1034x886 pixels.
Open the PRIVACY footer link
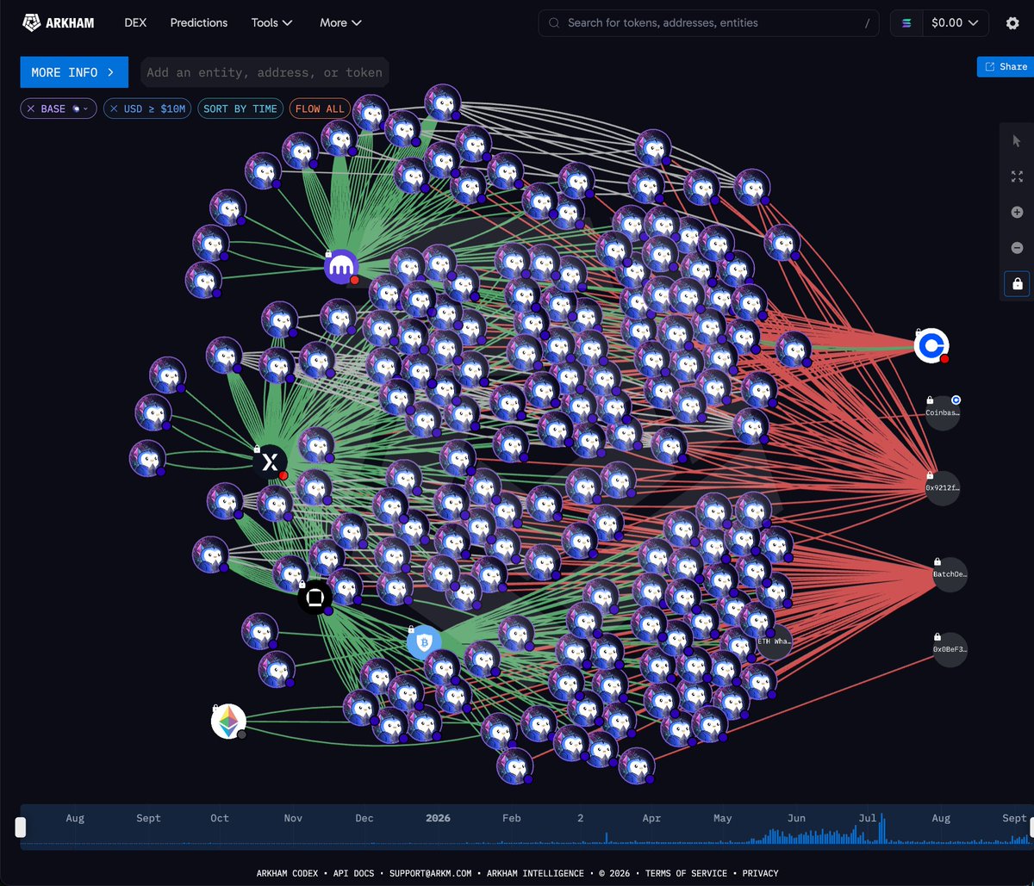click(x=762, y=873)
